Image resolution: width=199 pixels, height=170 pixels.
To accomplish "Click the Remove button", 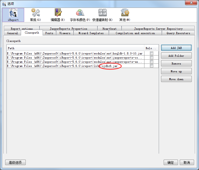I will pyautogui.click(x=176, y=64).
